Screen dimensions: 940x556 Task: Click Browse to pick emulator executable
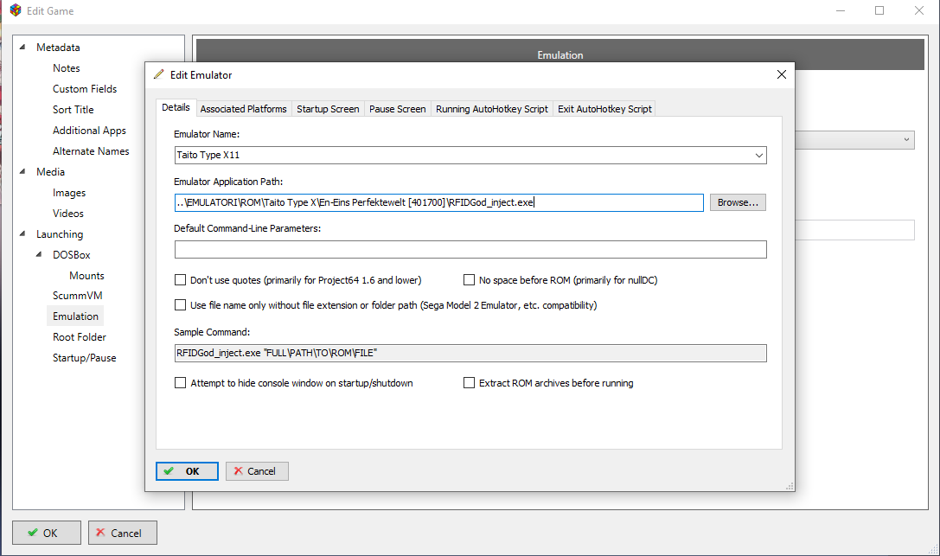[738, 202]
